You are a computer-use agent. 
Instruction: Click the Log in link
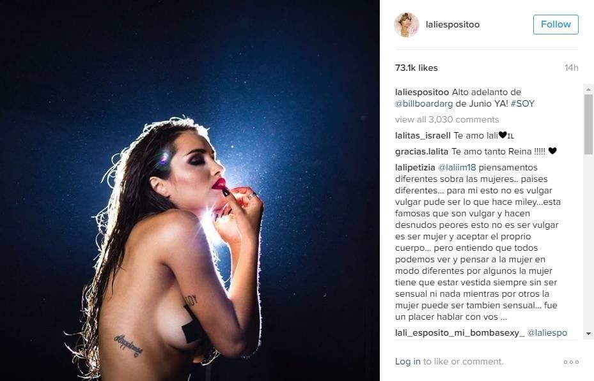point(408,362)
